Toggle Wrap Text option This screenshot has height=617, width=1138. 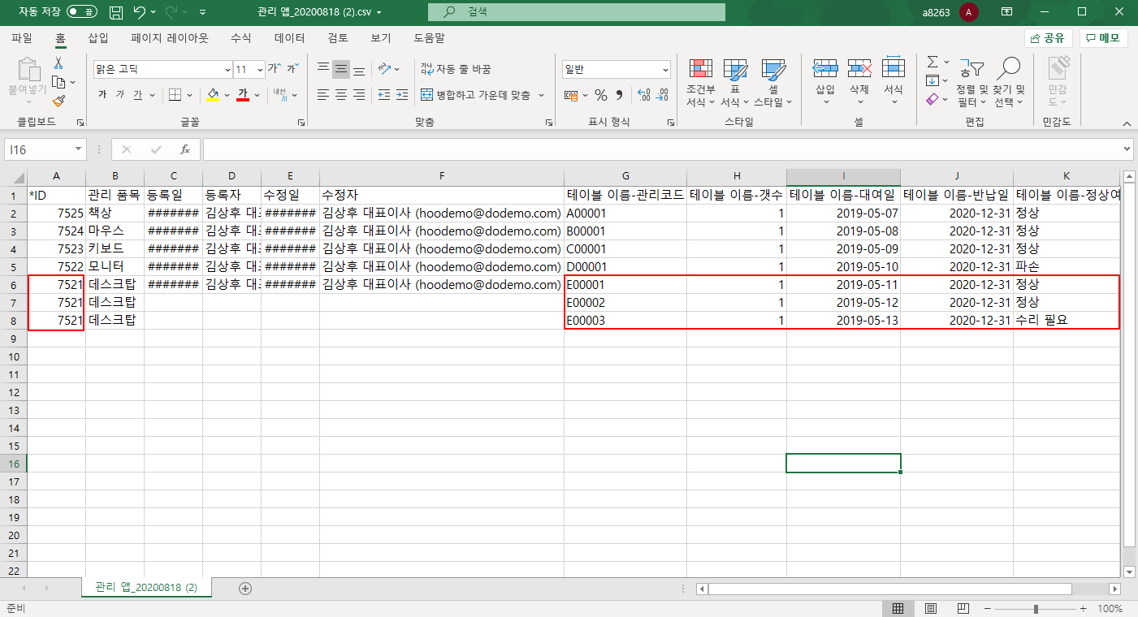(456, 69)
